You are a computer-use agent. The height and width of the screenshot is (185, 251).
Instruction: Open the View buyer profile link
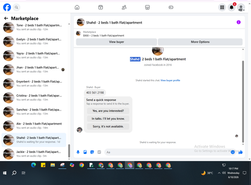pos(170,80)
